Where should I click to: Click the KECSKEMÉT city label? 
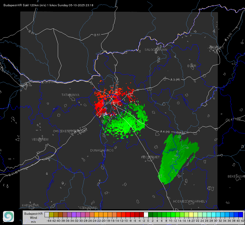coord(150,157)
